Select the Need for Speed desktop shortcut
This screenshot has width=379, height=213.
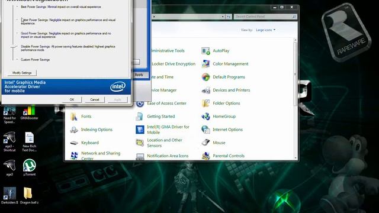[9, 115]
